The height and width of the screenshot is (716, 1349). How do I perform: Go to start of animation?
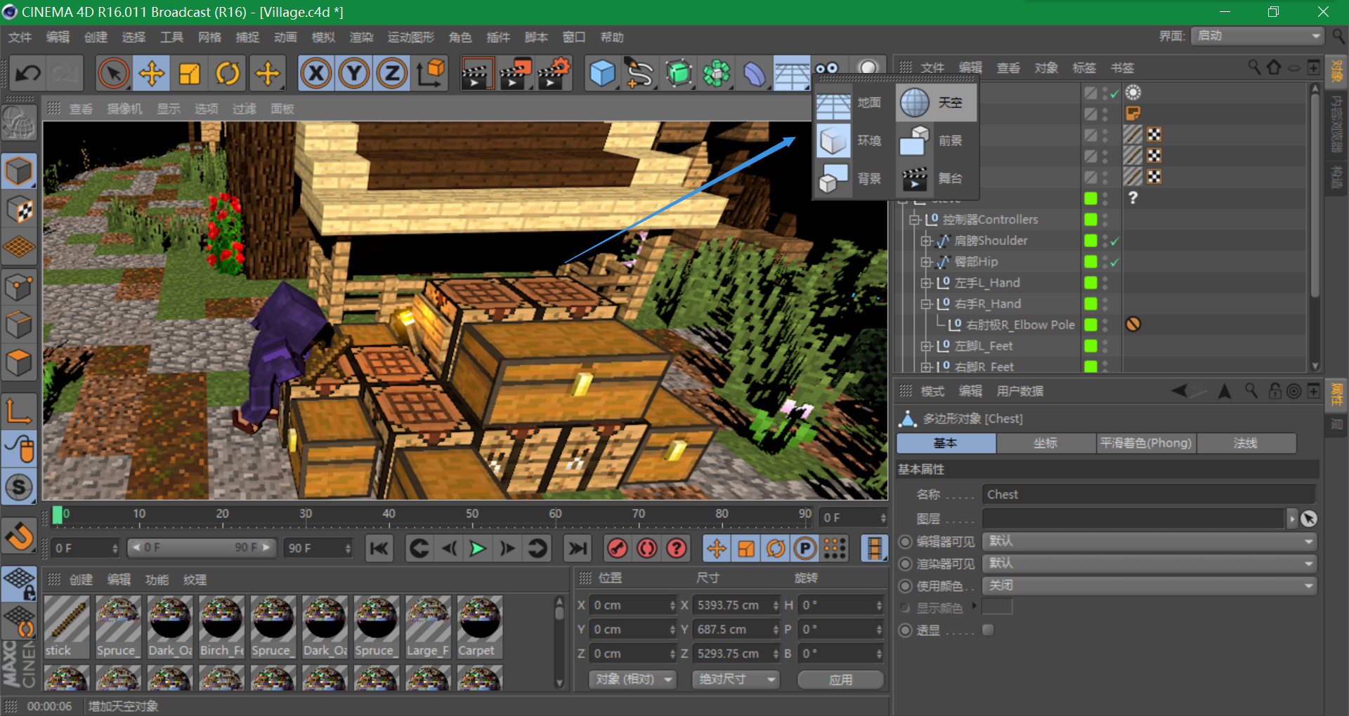379,548
